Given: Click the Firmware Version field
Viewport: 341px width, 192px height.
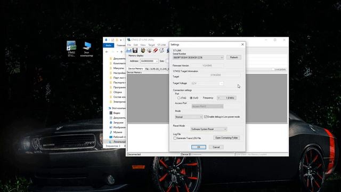Looking at the screenshot, I should tap(207, 66).
